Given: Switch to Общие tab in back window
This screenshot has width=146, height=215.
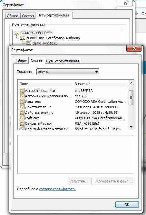Looking at the screenshot, I should (x=13, y=16).
